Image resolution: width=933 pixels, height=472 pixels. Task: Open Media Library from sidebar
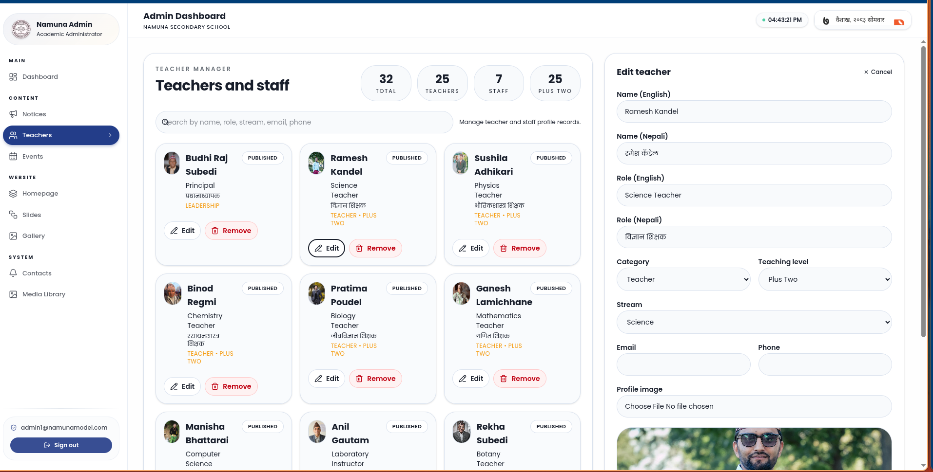point(43,294)
